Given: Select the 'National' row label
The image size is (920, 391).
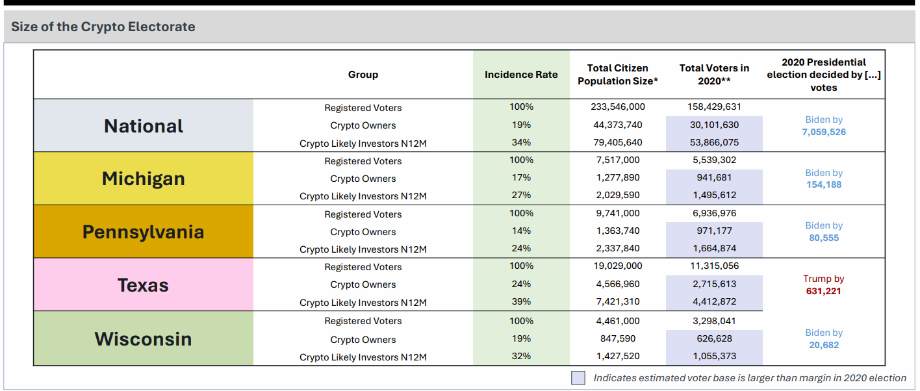Looking at the screenshot, I should 144,125.
